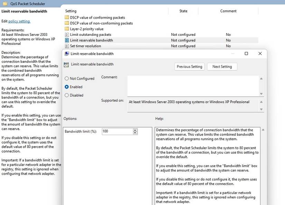
Task: Click the dialog title bar policy icon
Action: 67,54
